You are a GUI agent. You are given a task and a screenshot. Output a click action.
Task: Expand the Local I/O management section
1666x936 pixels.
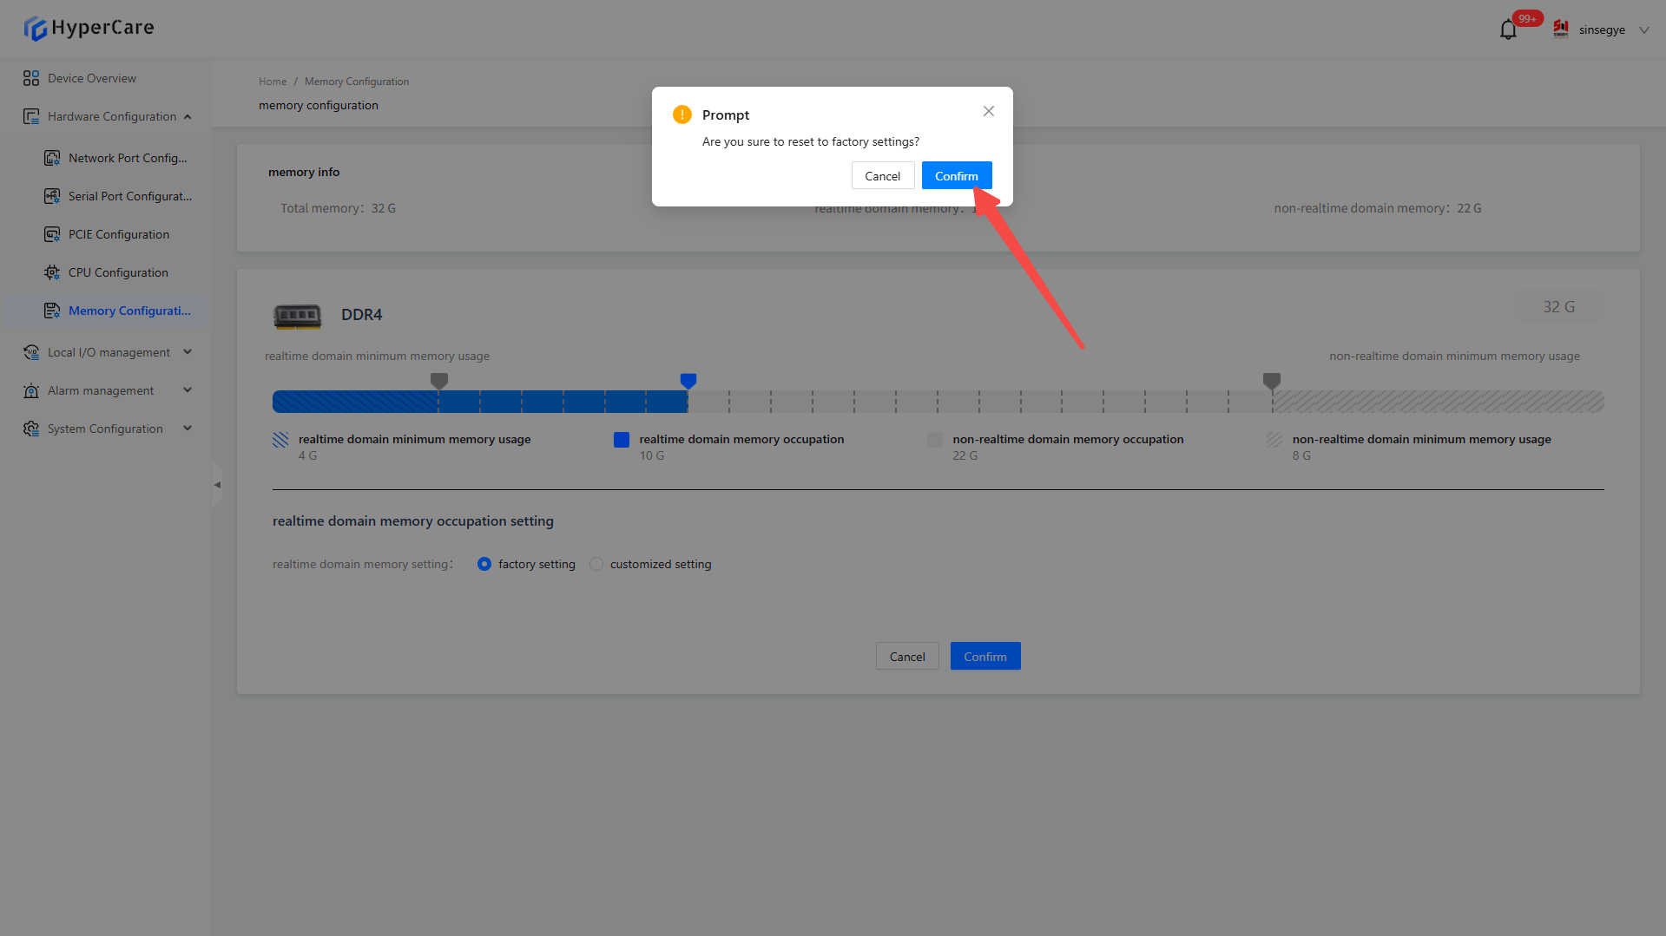[x=188, y=352]
